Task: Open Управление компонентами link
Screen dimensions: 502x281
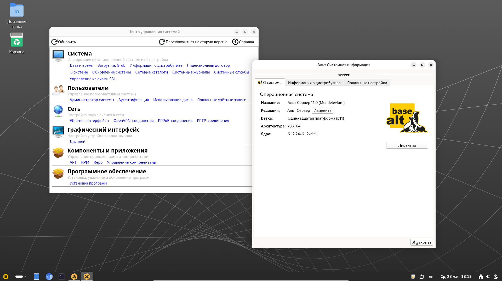Action: coord(132,162)
